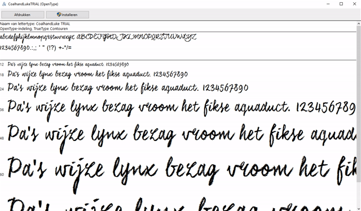Click the 'OpenType-indeling, TrueType Contouren' line
The height and width of the screenshot is (211, 361).
pyautogui.click(x=34, y=29)
